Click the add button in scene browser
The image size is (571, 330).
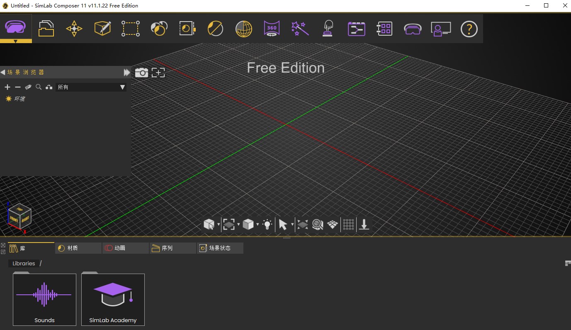pyautogui.click(x=7, y=87)
